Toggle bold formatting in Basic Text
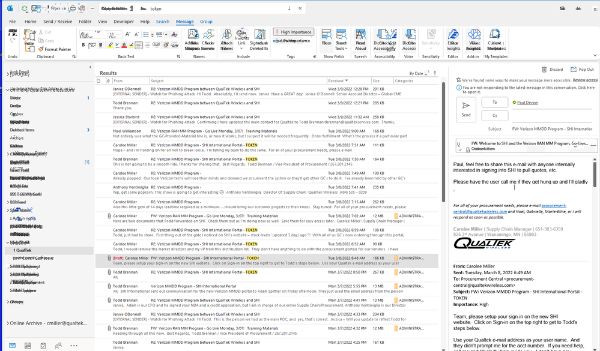Screen dimensions: 600x351 click(83, 45)
